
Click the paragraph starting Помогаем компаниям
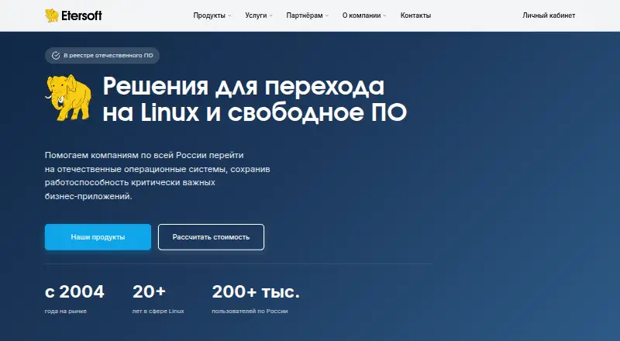[x=157, y=176]
